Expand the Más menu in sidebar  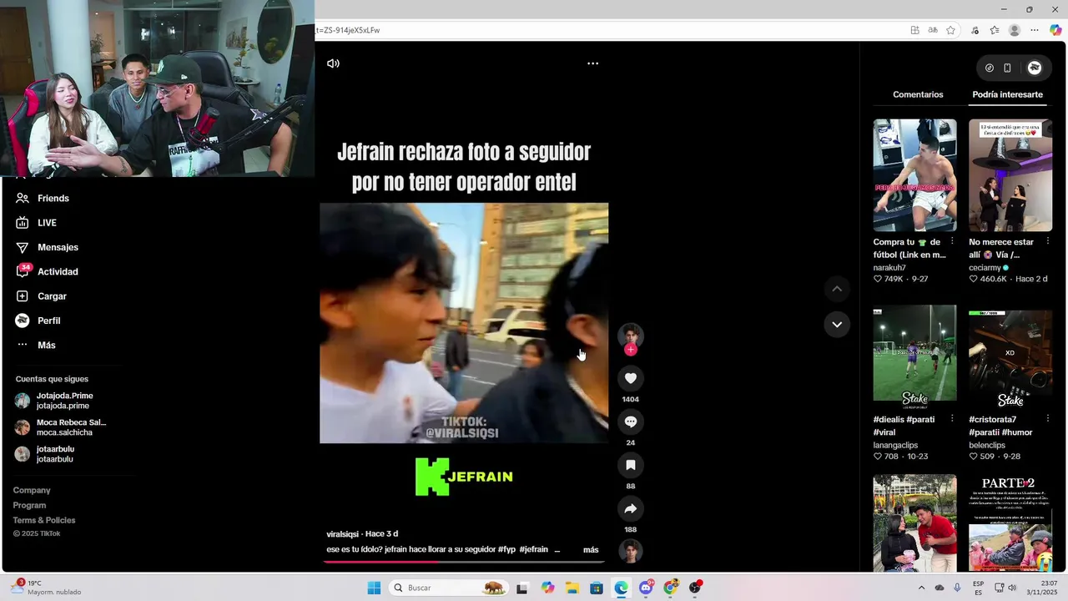pos(36,345)
